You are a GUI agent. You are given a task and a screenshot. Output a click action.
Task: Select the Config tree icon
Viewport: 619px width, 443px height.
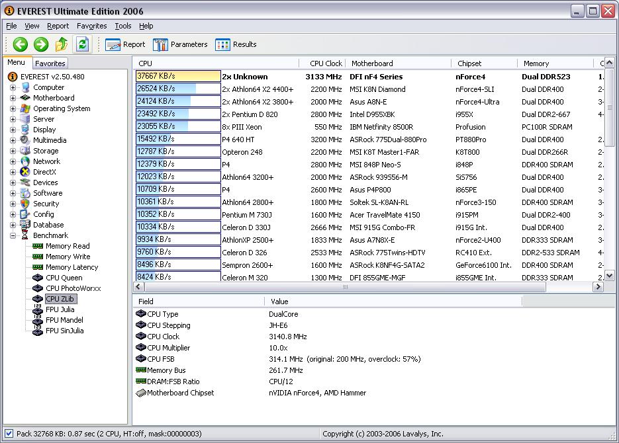click(25, 214)
